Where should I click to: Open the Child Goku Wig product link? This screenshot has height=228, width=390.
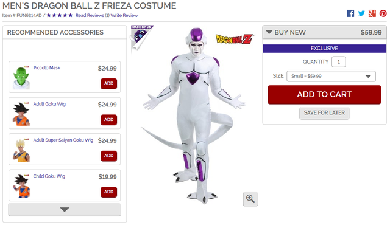[49, 176]
